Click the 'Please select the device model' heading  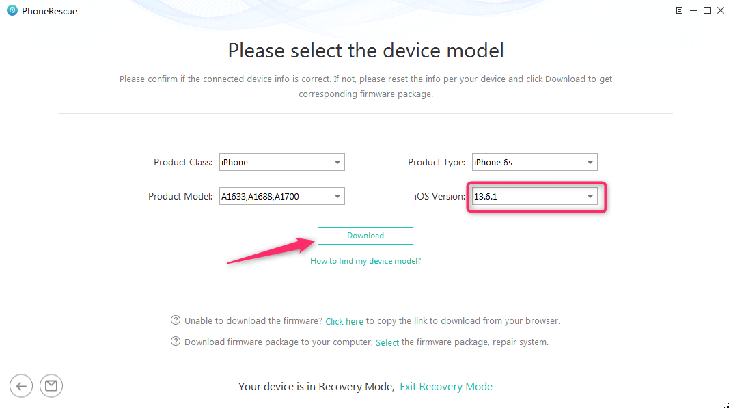click(x=365, y=51)
